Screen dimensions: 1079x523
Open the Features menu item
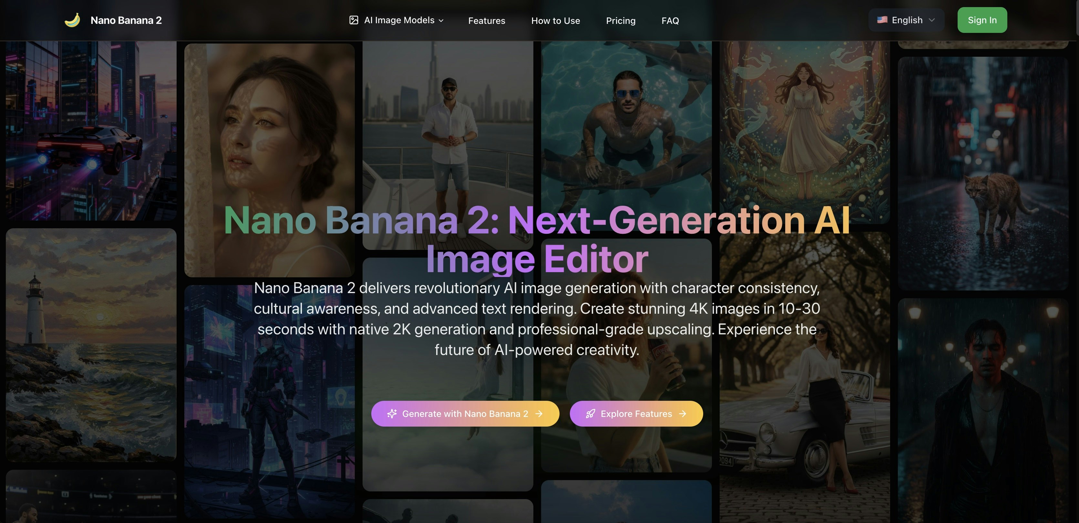[x=486, y=21]
